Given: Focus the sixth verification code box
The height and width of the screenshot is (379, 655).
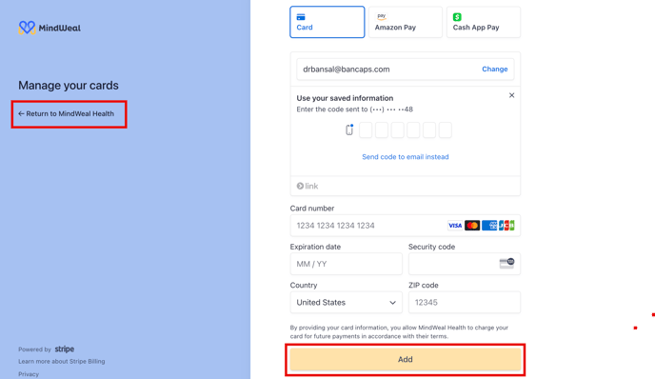Looking at the screenshot, I should point(445,130).
